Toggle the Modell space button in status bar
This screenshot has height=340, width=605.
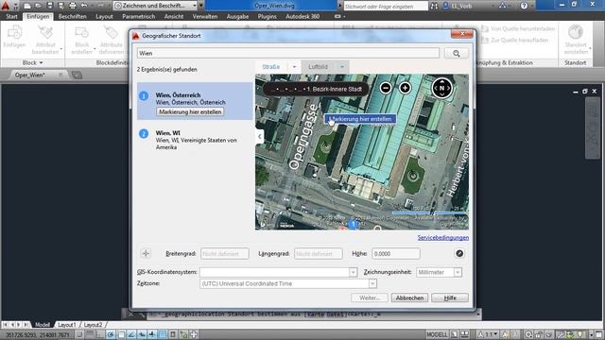point(437,334)
